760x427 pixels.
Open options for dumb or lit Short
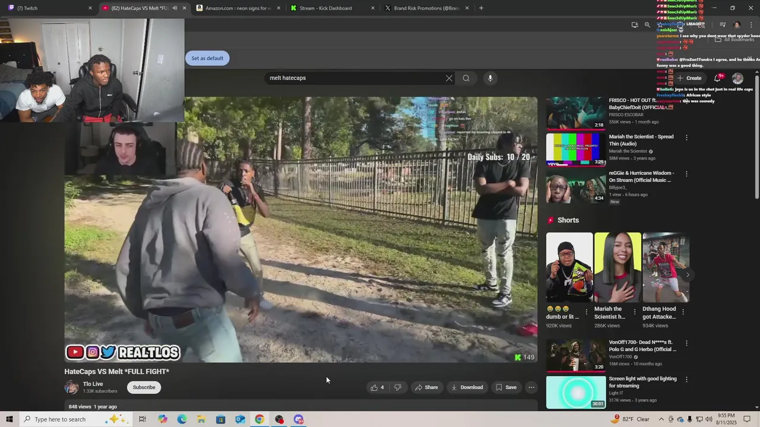click(587, 311)
